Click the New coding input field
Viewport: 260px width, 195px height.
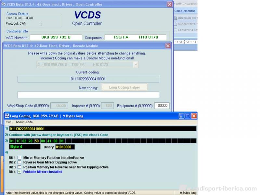point(88,95)
